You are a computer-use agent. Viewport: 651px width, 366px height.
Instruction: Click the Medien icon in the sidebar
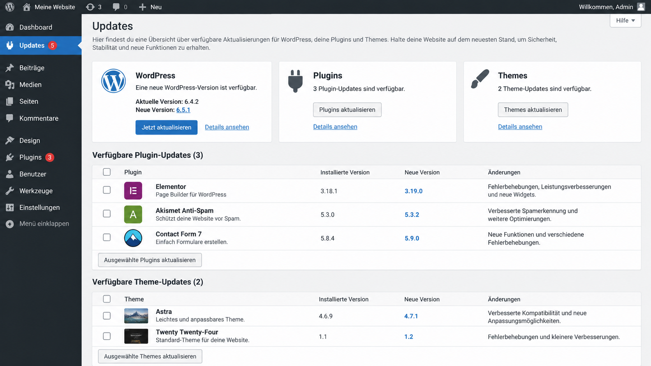coord(10,84)
